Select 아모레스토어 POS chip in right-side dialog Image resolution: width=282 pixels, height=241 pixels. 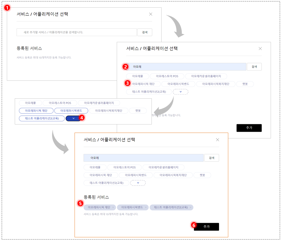[167, 76]
